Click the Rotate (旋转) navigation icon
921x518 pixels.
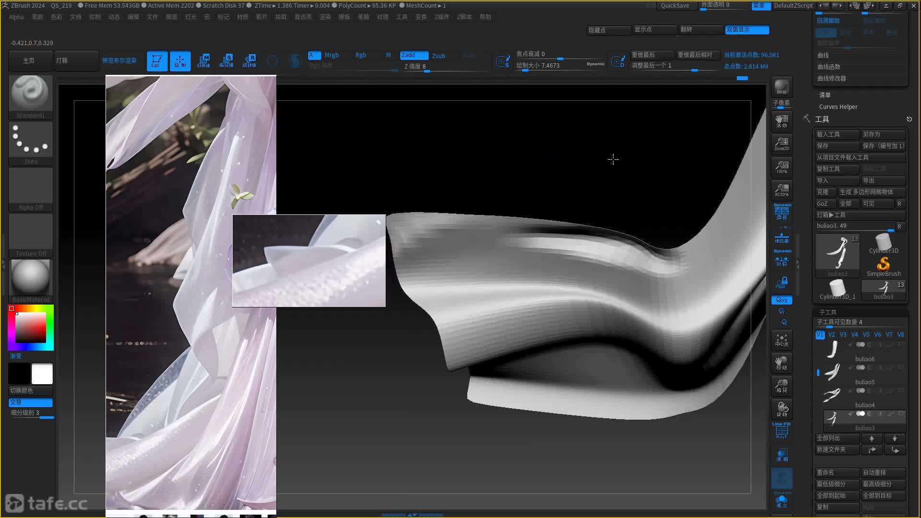point(781,409)
